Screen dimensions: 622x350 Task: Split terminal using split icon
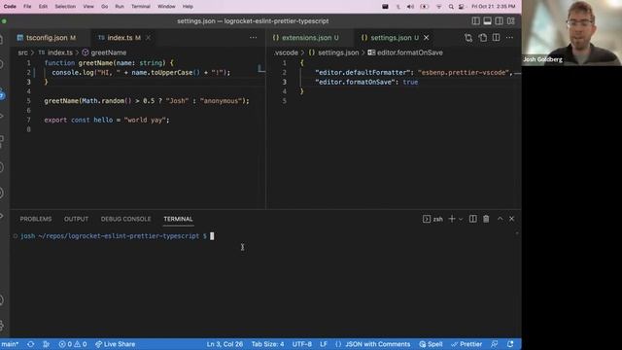point(473,219)
